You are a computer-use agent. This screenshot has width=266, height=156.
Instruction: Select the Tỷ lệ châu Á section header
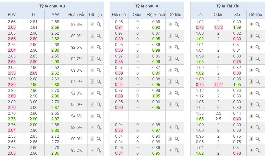point(147,6)
